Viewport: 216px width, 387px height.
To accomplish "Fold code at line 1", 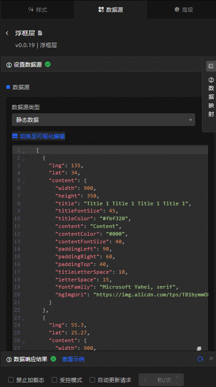I will pyautogui.click(x=24, y=151).
